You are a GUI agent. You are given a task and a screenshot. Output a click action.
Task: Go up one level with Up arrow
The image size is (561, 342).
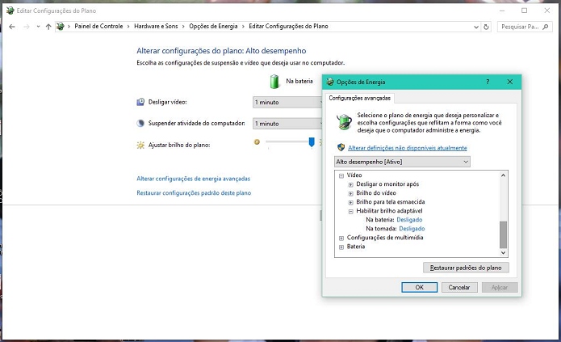click(x=48, y=27)
